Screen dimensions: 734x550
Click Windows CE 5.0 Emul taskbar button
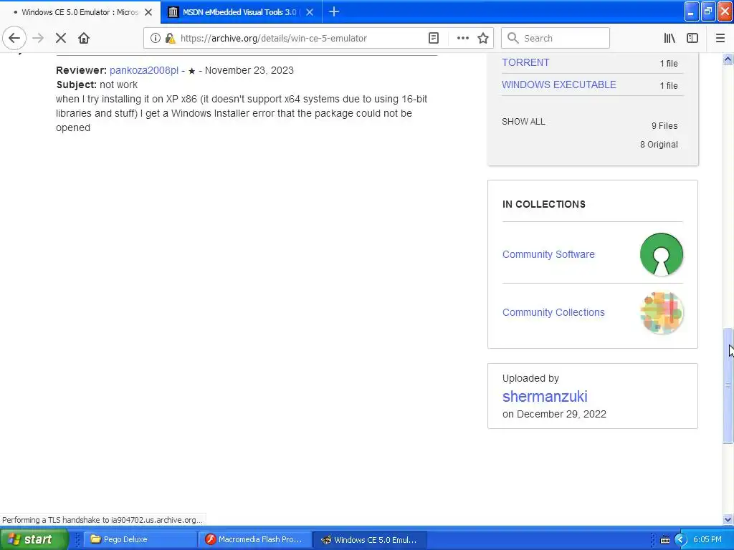pos(371,539)
